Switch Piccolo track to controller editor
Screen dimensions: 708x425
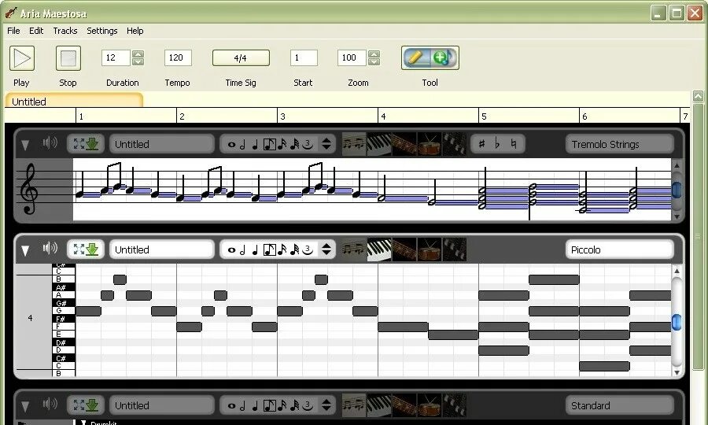(x=454, y=249)
